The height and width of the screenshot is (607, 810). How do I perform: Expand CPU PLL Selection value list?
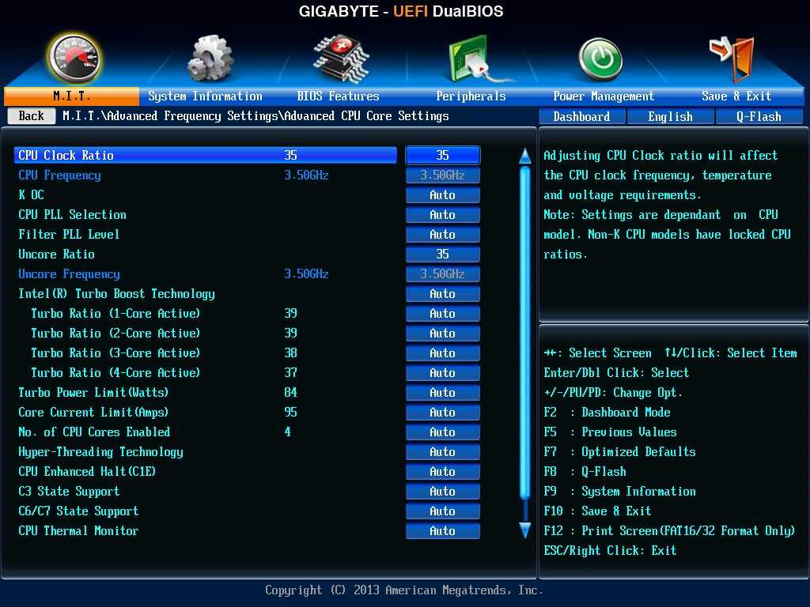tap(442, 215)
